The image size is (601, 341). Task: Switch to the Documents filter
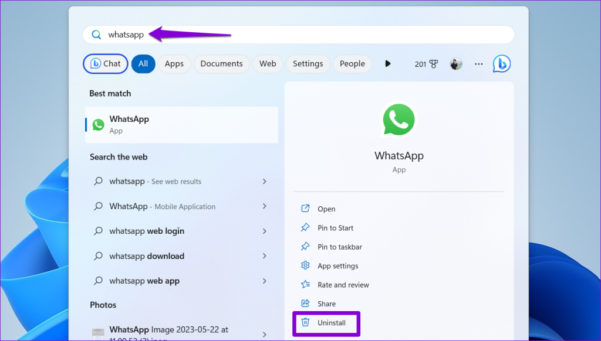coord(221,63)
